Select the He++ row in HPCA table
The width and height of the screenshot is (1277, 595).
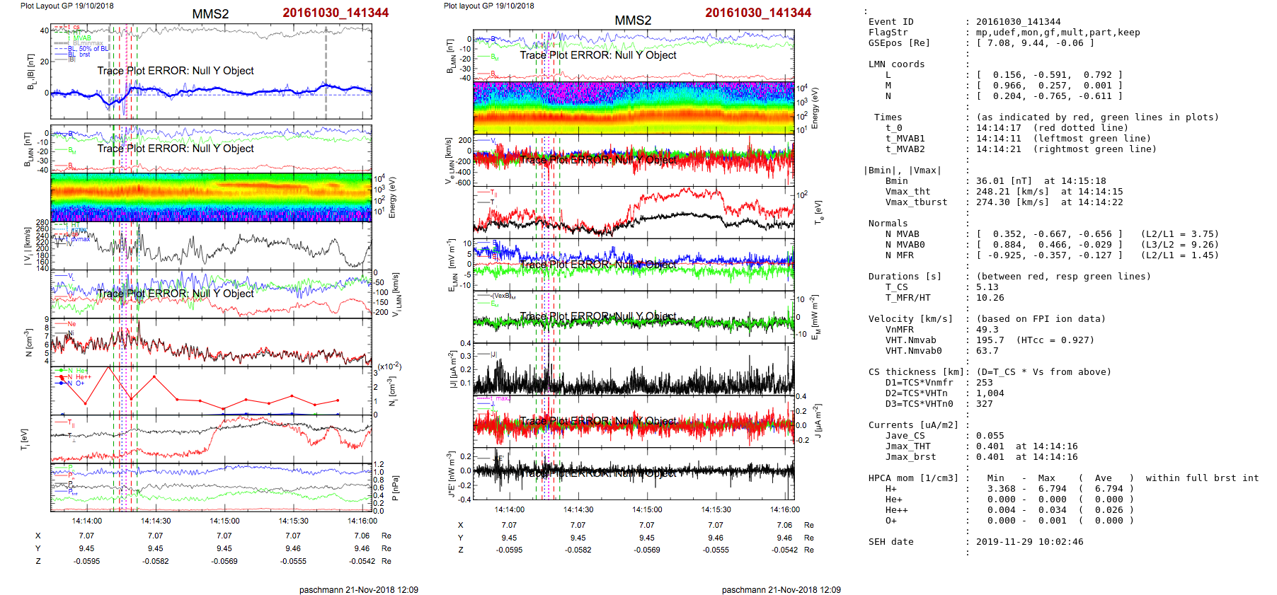pyautogui.click(x=1009, y=510)
